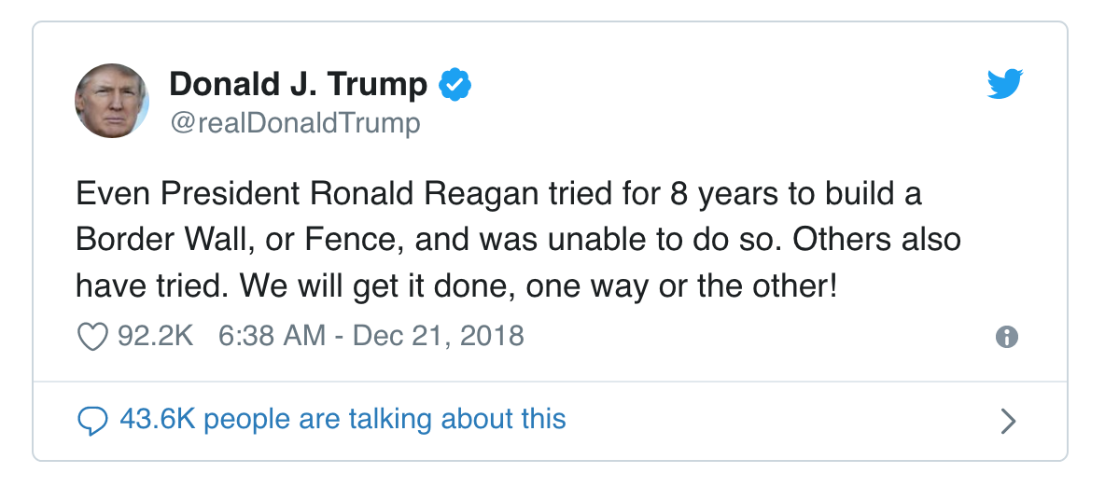Open the @realDonaldTrump handle link

294,123
